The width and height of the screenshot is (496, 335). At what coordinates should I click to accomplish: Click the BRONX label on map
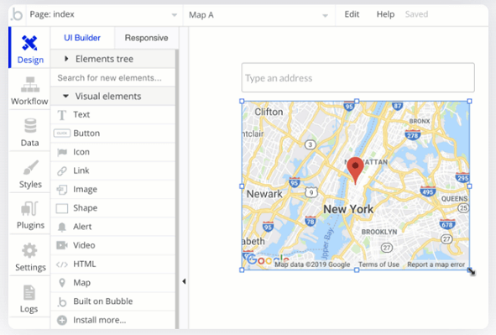420,121
